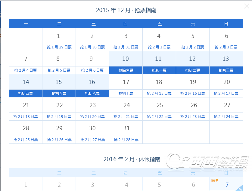Close the ticket guide popup
Viewport: 252px width, 191px height.
246,6
